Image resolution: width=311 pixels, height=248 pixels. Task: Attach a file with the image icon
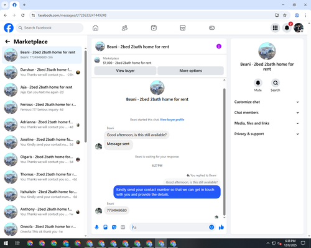coord(105,228)
